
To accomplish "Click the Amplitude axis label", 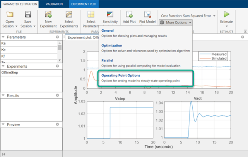I will coord(76,95).
